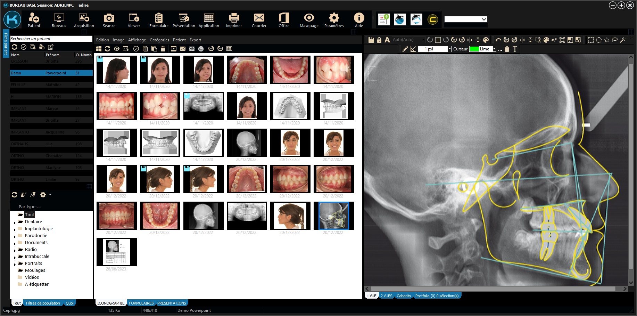
Task: Open the Lime cursor color dropdown
Action: click(x=494, y=49)
